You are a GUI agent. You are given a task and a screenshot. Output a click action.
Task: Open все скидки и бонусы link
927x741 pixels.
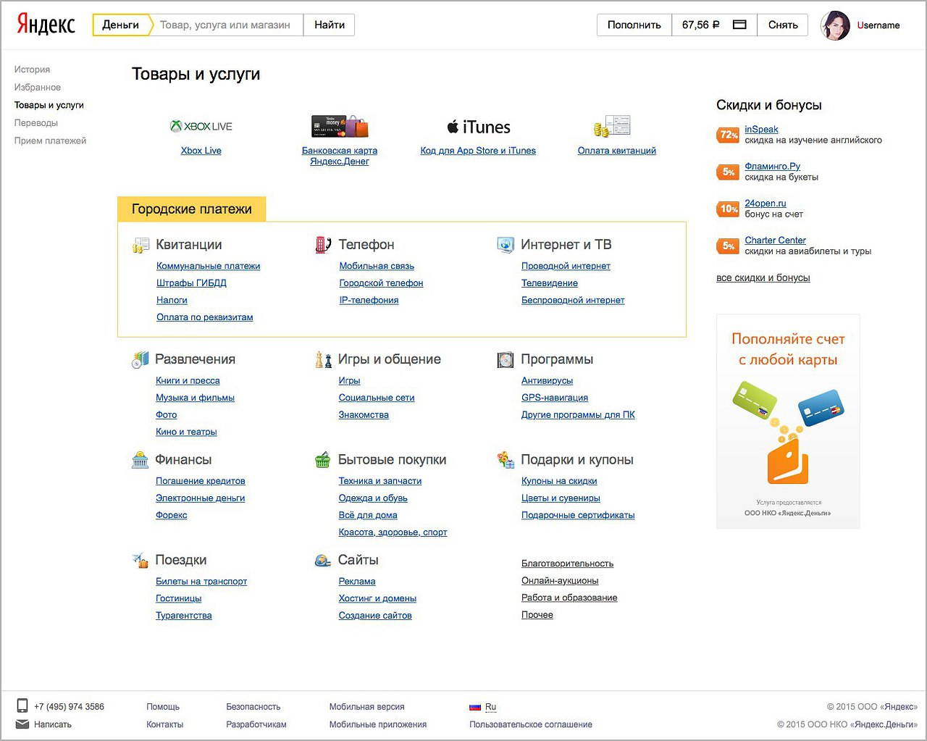pyautogui.click(x=763, y=277)
